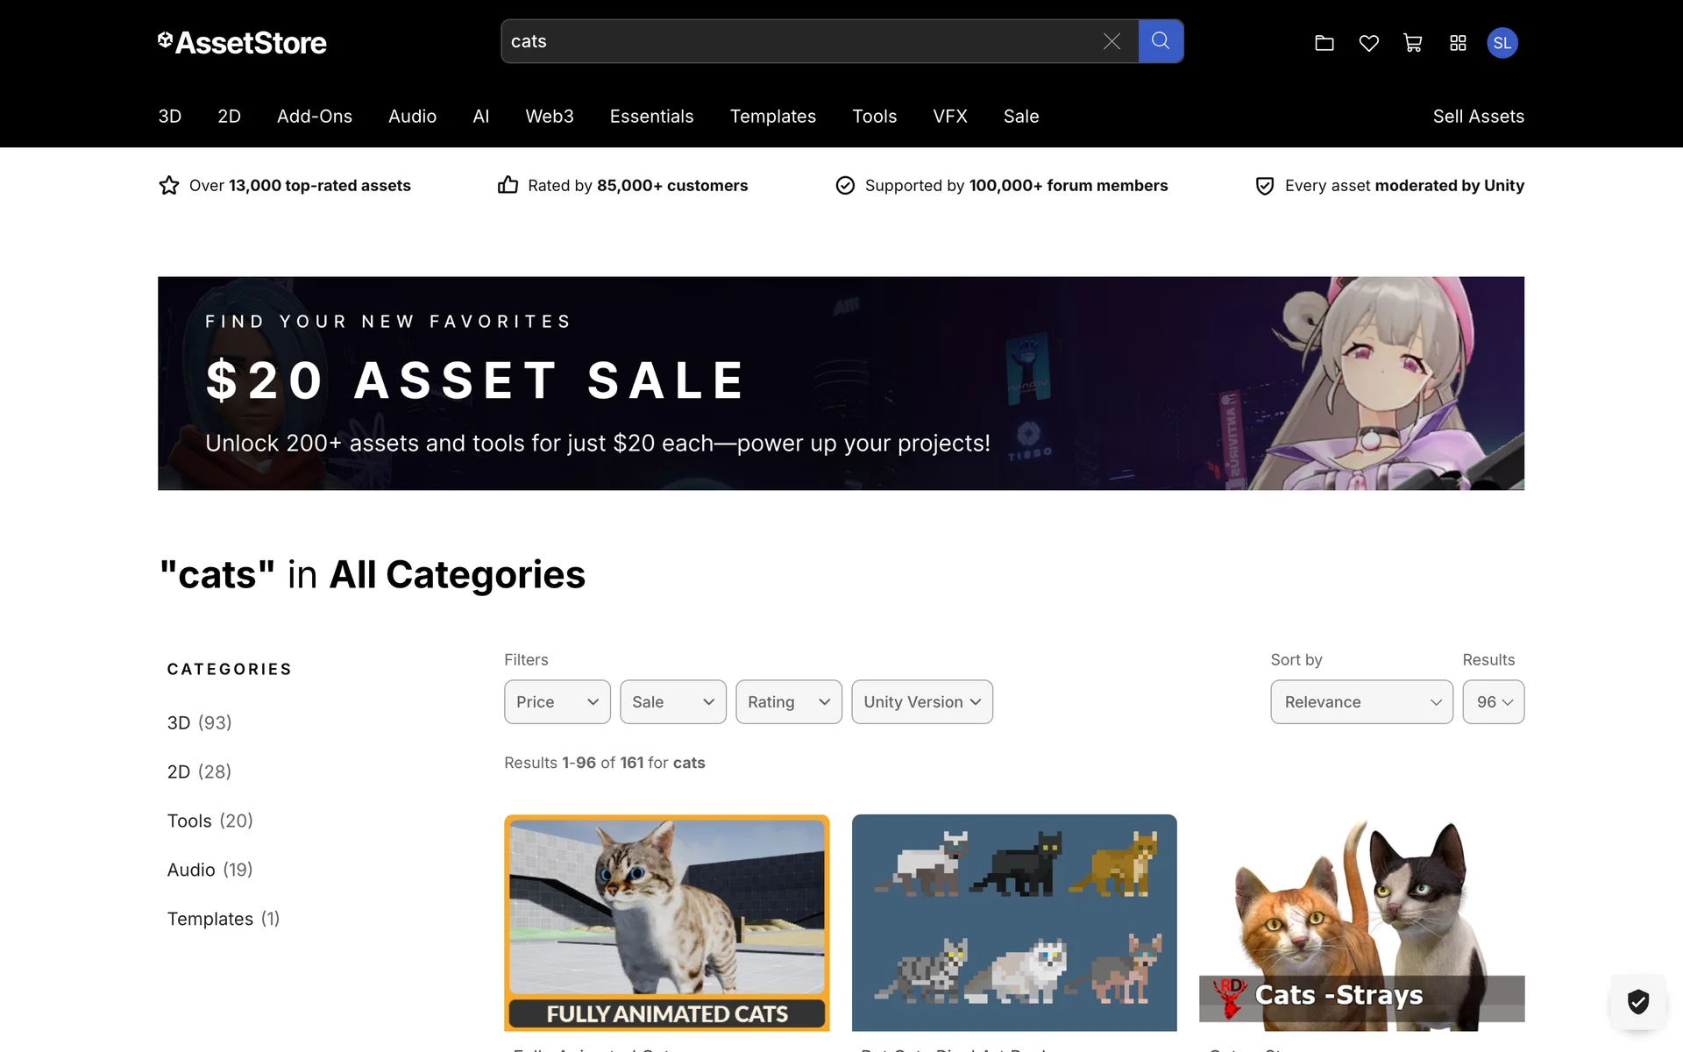Image resolution: width=1683 pixels, height=1052 pixels.
Task: Open the apps grid icon
Action: 1458,43
